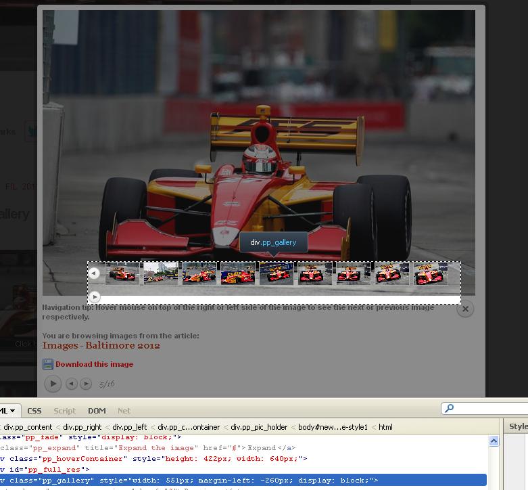Select div.pp_content in breadcrumb path

(28, 427)
